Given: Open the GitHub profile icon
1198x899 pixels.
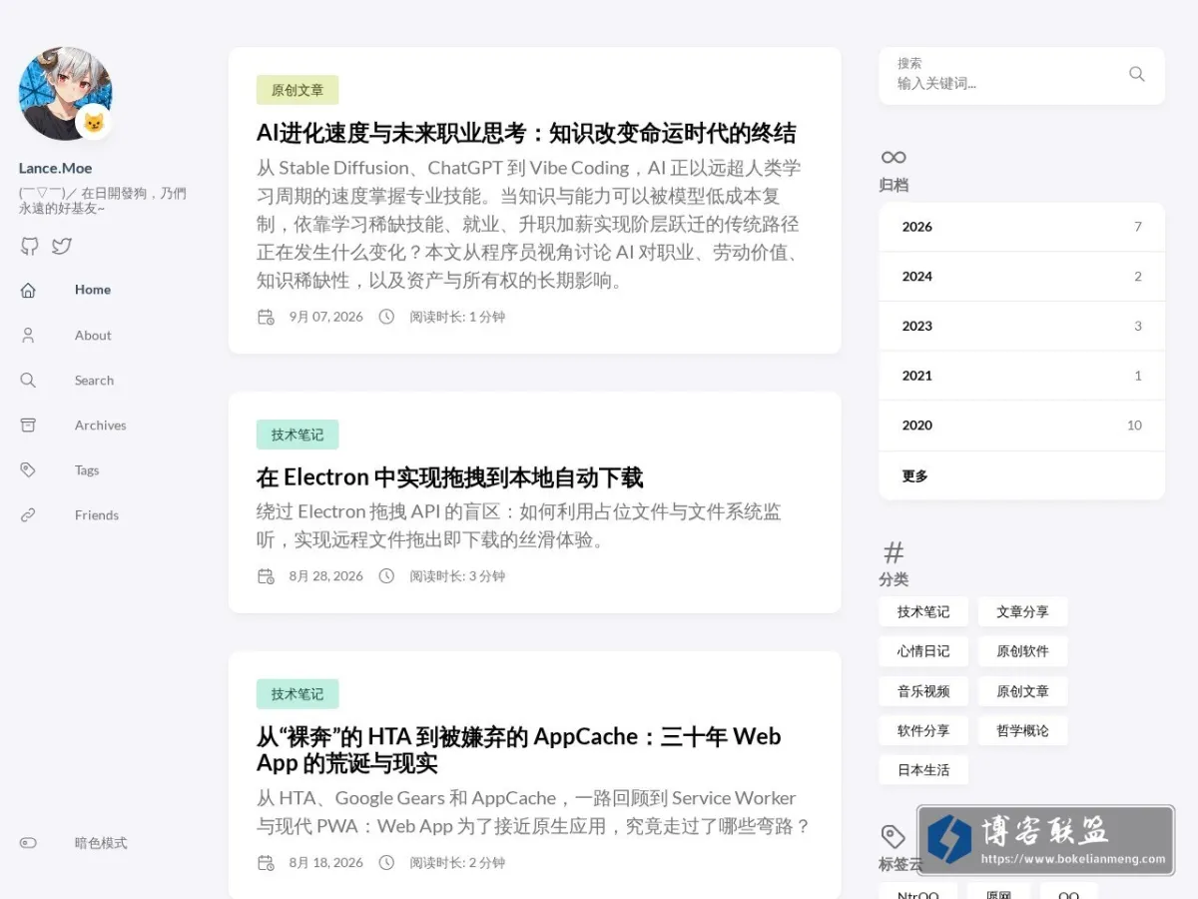Looking at the screenshot, I should [x=30, y=246].
